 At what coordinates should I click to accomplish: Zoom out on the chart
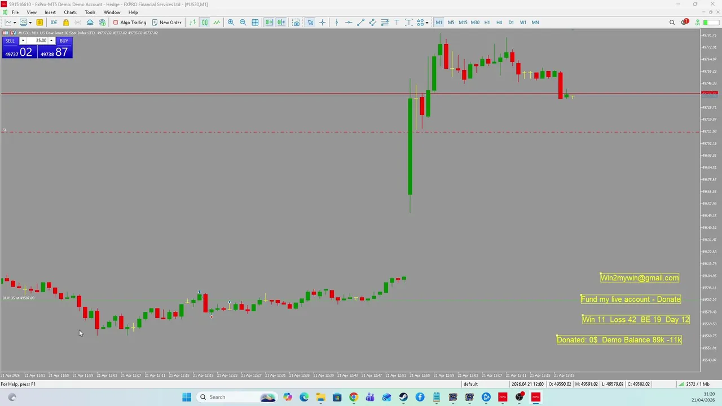pyautogui.click(x=243, y=23)
